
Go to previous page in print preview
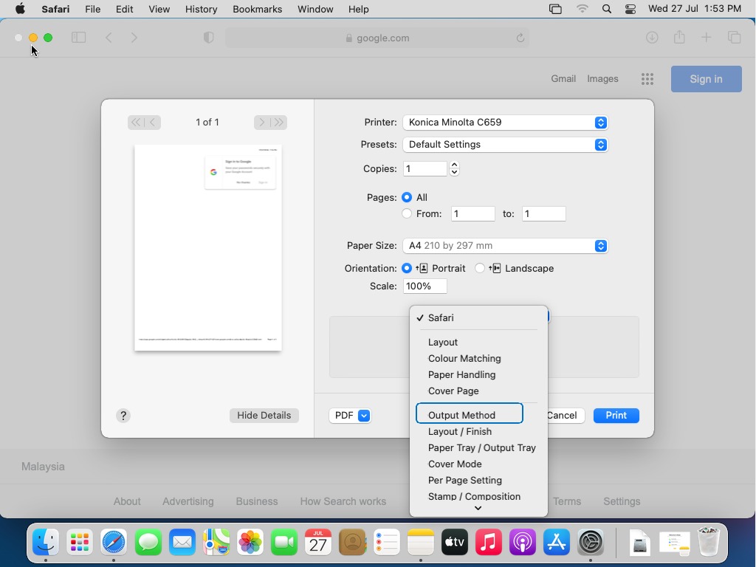[x=154, y=123]
